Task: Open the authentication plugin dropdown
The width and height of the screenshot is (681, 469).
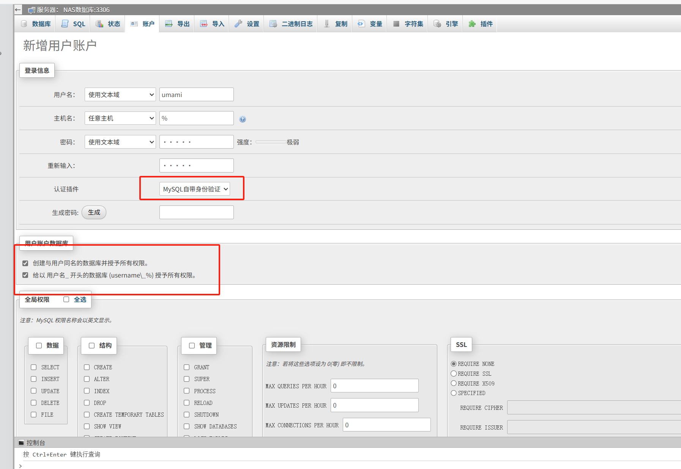Action: pos(195,189)
